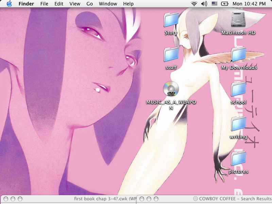Click the COWBOY COFFEE Search Results title bar

231,199
